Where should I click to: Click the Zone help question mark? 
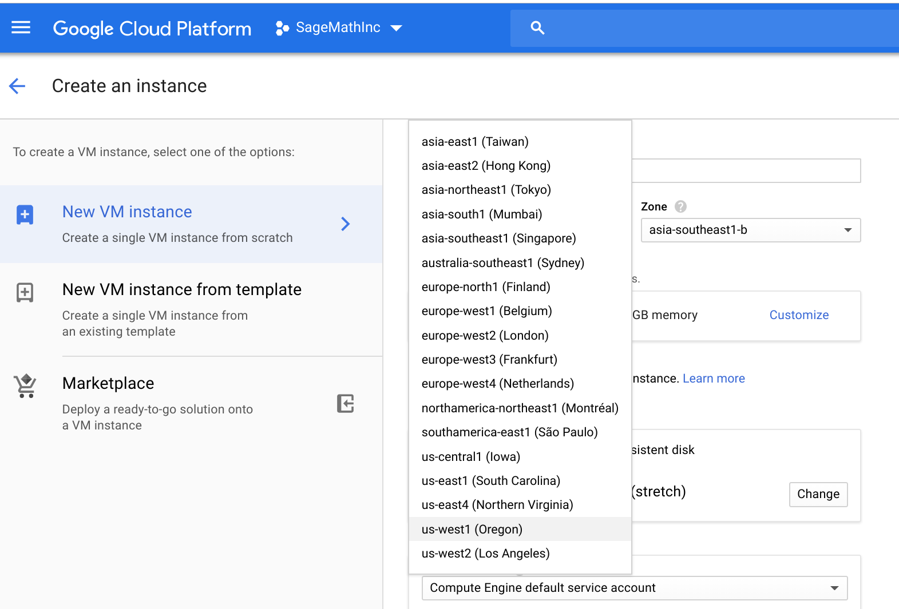680,206
